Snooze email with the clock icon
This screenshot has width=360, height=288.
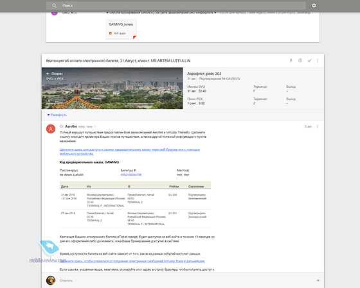[300, 60]
